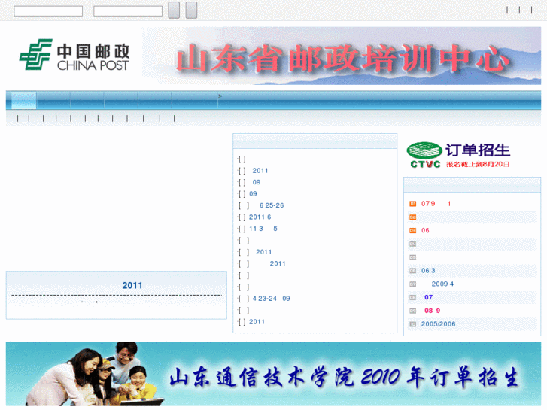
Task: Open the bold blue 07 ranked link
Action: (x=428, y=297)
